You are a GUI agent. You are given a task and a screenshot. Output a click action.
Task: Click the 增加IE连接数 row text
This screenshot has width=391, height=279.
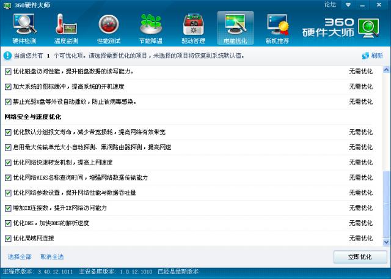coord(60,208)
